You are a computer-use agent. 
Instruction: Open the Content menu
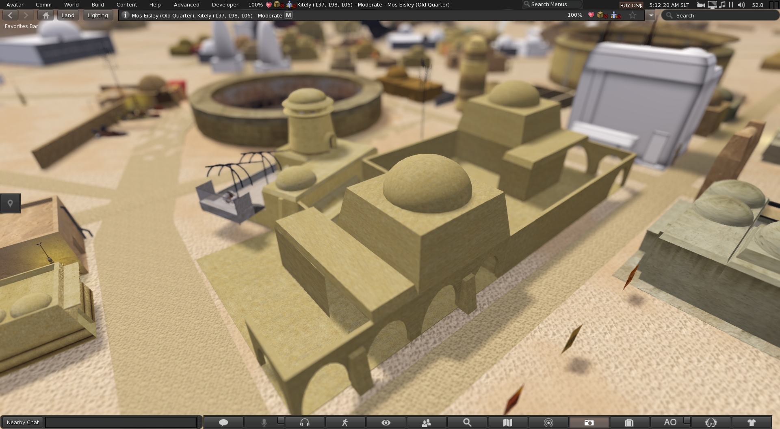tap(127, 5)
